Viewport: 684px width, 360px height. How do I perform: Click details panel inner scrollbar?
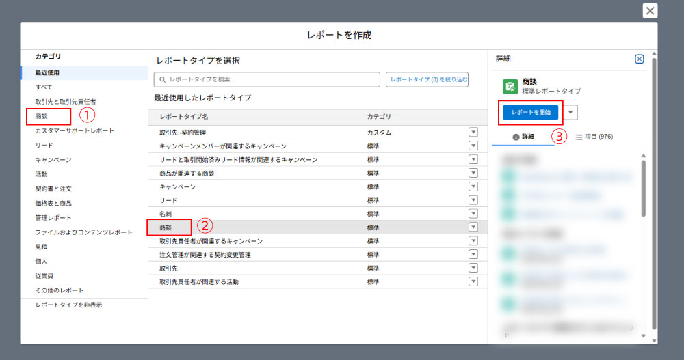coord(644,188)
